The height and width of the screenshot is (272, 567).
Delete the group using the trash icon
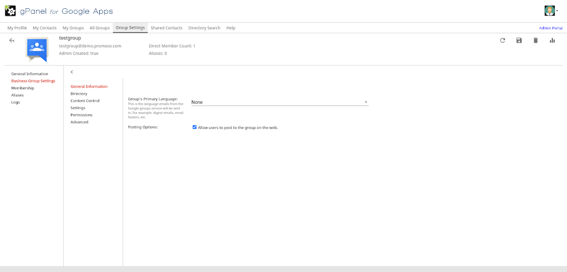pos(536,40)
